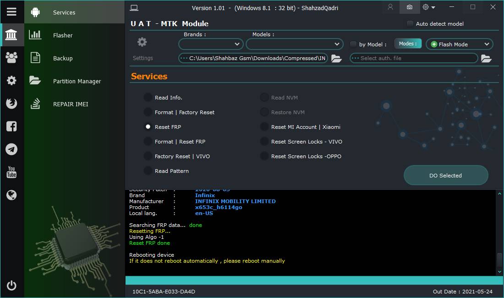Click the Select auth. file field
The height and width of the screenshot is (298, 504).
click(414, 58)
